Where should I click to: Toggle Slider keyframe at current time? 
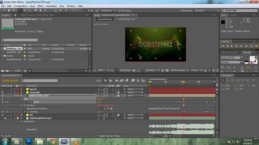tap(5, 102)
